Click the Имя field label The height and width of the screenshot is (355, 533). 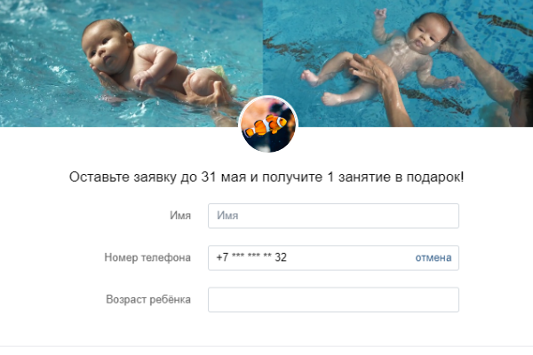180,216
